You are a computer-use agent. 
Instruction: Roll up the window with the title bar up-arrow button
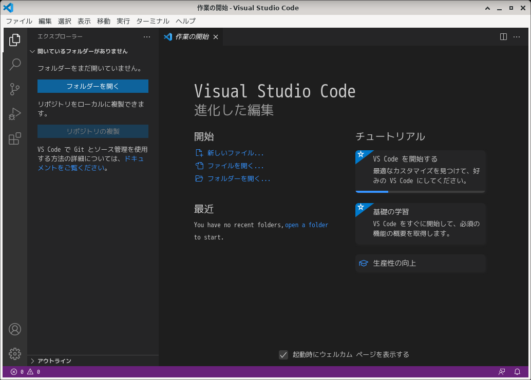click(488, 8)
